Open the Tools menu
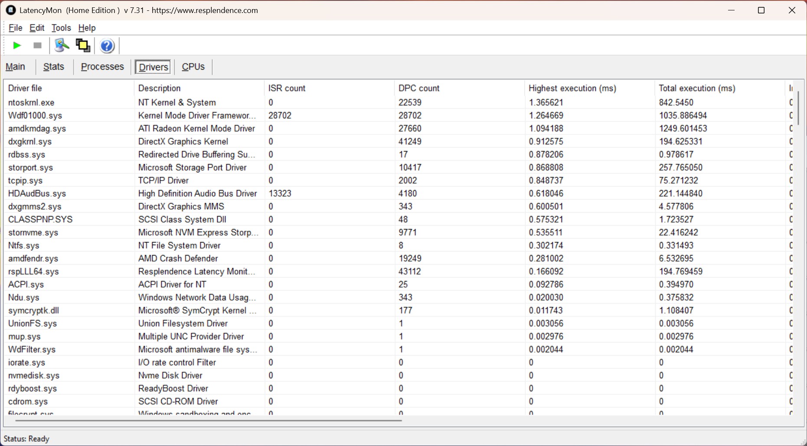The width and height of the screenshot is (807, 446). 61,28
